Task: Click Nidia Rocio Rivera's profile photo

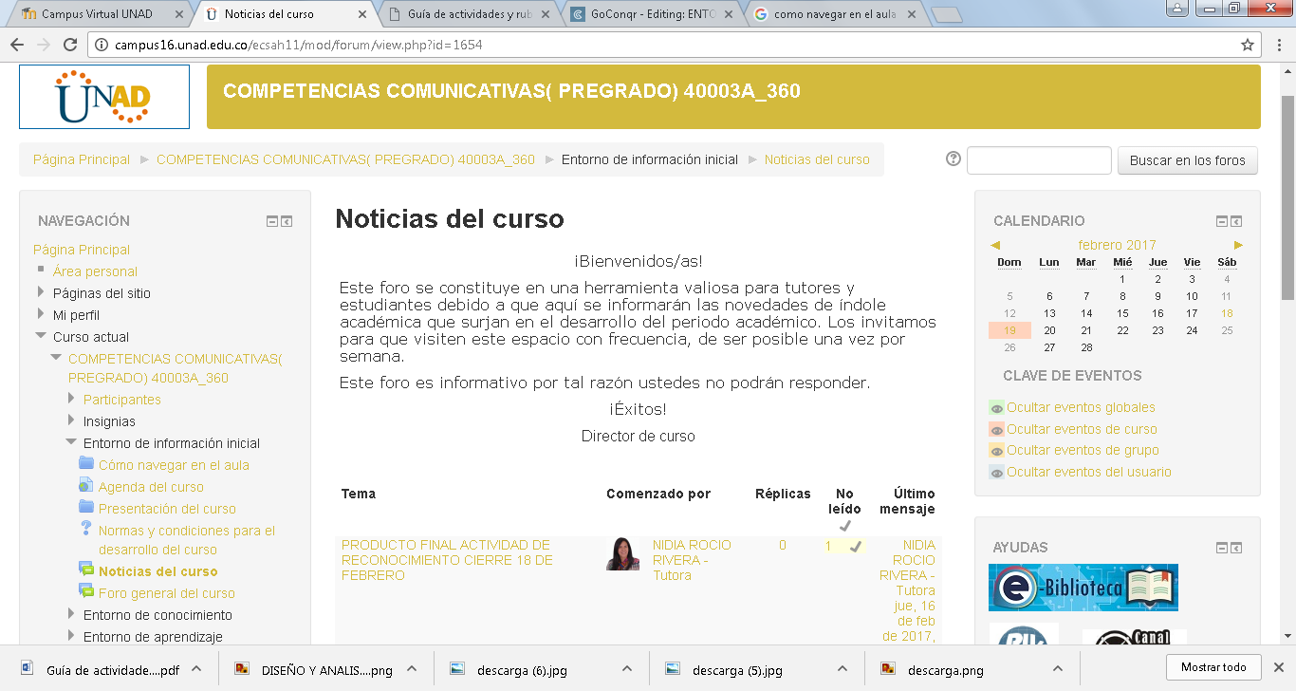Action: point(622,554)
